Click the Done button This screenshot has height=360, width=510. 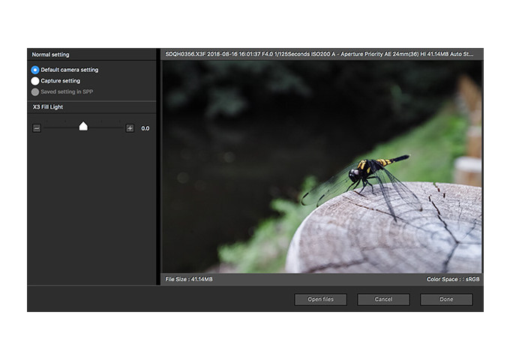(x=446, y=299)
